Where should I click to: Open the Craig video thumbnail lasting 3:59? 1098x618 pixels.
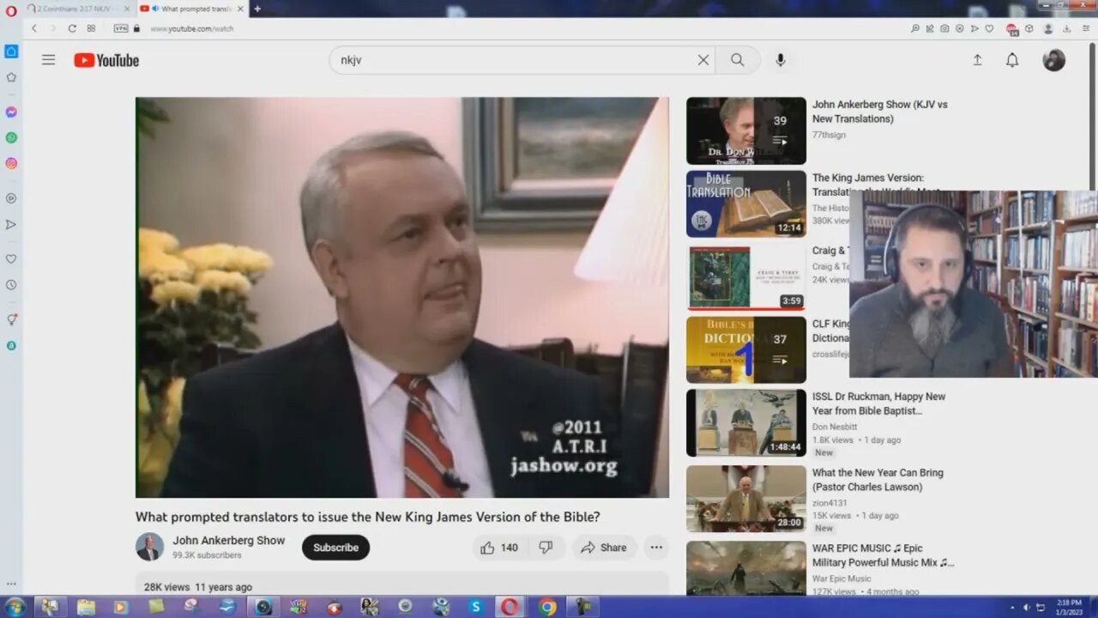746,276
